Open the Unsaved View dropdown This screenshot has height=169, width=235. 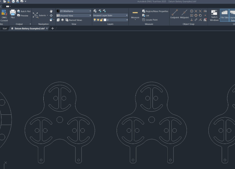(x=74, y=15)
